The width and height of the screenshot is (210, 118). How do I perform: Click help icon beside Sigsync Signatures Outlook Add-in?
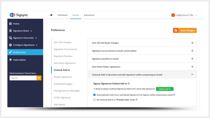[129, 84]
